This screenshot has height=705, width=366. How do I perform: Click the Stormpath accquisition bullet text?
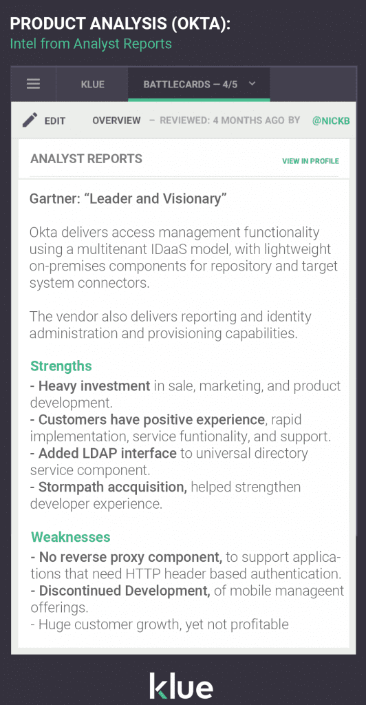pyautogui.click(x=165, y=495)
